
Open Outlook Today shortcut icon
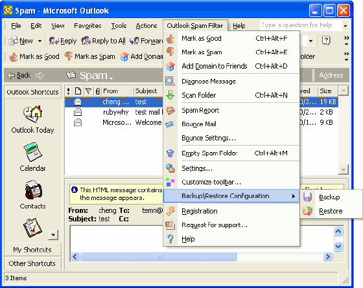[x=32, y=114]
